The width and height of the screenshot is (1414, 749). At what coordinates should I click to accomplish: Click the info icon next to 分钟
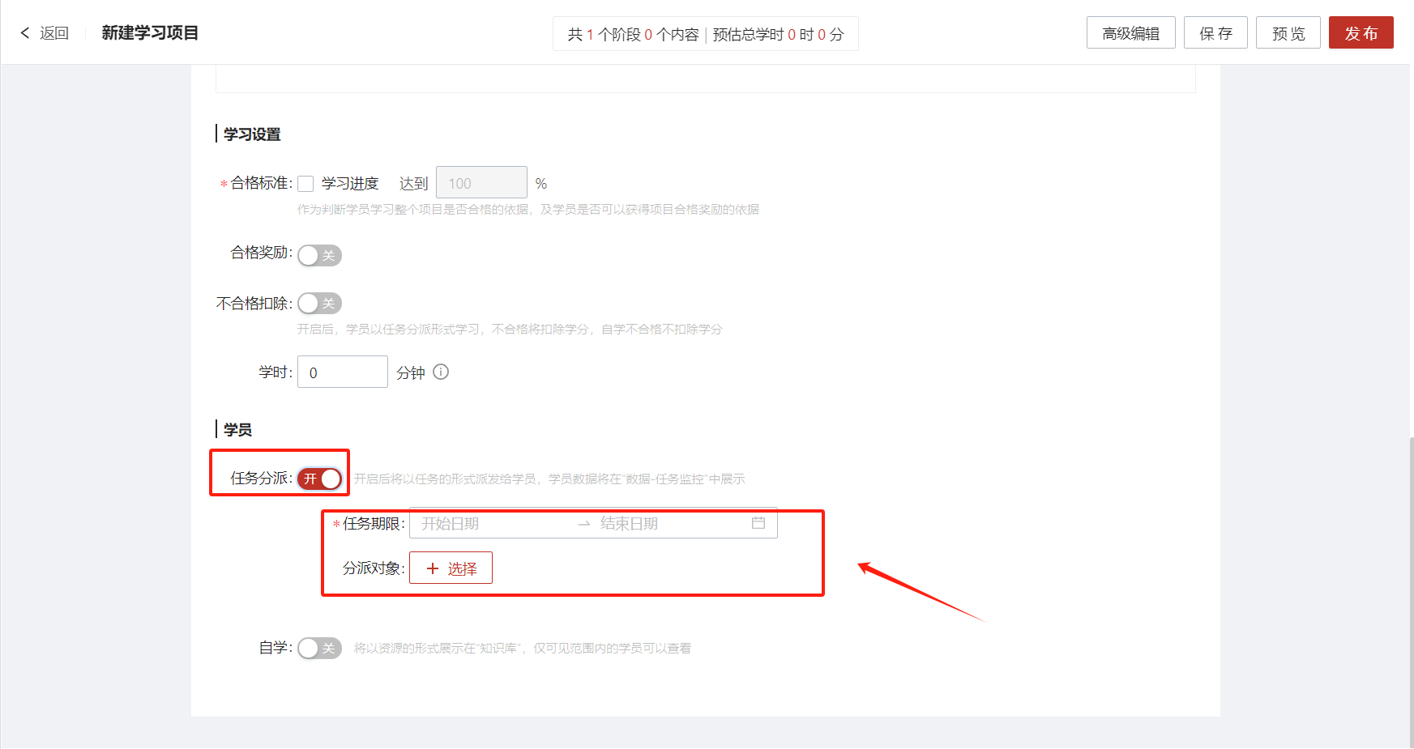click(441, 372)
